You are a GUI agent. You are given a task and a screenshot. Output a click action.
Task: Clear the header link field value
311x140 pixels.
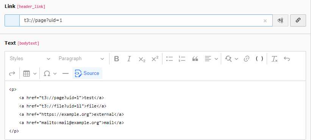pos(265,20)
